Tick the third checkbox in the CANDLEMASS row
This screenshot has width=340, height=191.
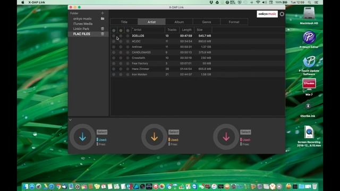point(127,53)
